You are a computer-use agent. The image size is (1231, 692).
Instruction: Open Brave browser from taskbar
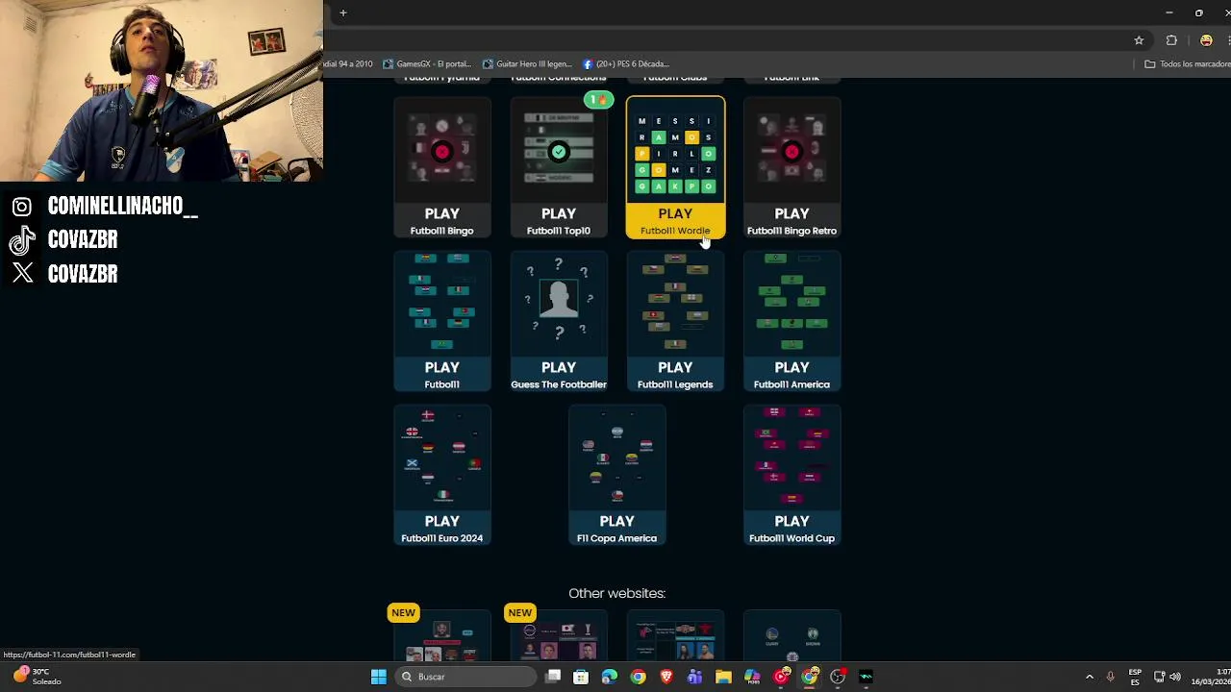coord(666,677)
